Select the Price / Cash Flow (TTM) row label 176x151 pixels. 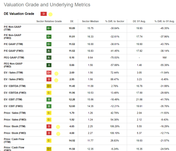pos(14,141)
